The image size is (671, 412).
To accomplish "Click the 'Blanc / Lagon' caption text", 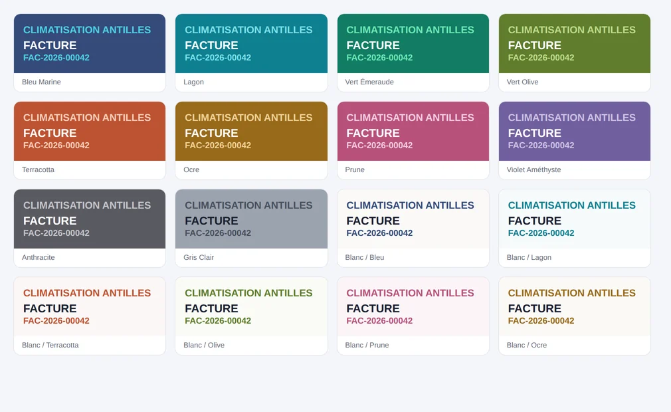I will (529, 258).
